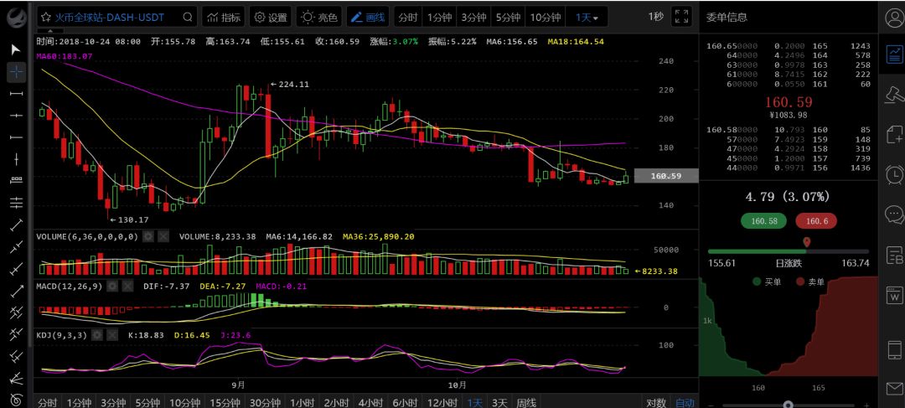Click the red 160.6 ask button
Viewport: 905px width, 408px height.
pos(816,220)
